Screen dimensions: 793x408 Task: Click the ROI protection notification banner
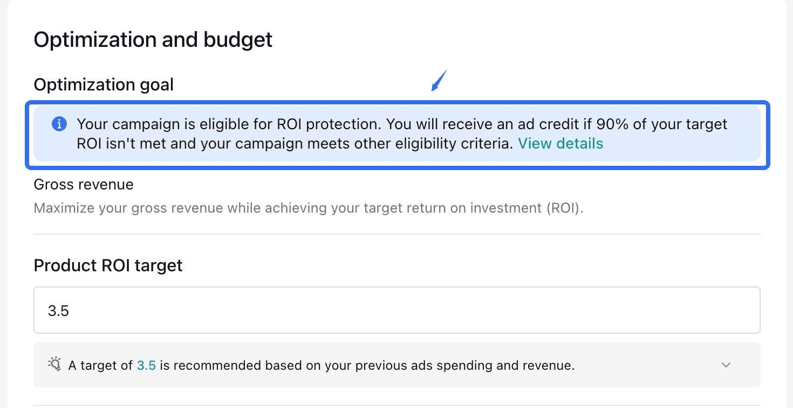pyautogui.click(x=396, y=133)
